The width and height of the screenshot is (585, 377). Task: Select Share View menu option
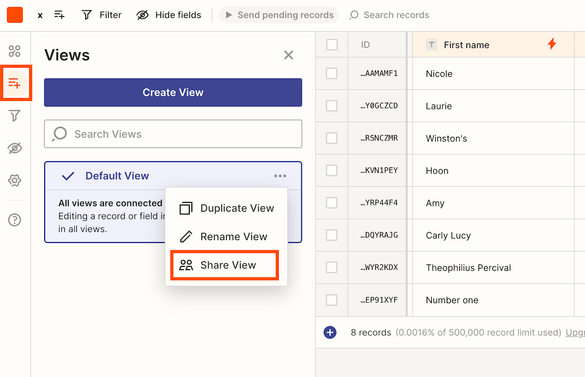coord(225,265)
